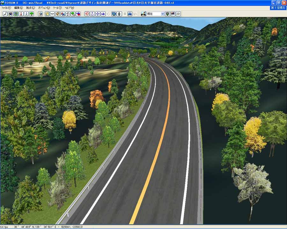Open the ツール(T) menu

[x=57, y=8]
